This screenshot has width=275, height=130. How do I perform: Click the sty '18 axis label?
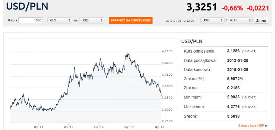(159, 126)
